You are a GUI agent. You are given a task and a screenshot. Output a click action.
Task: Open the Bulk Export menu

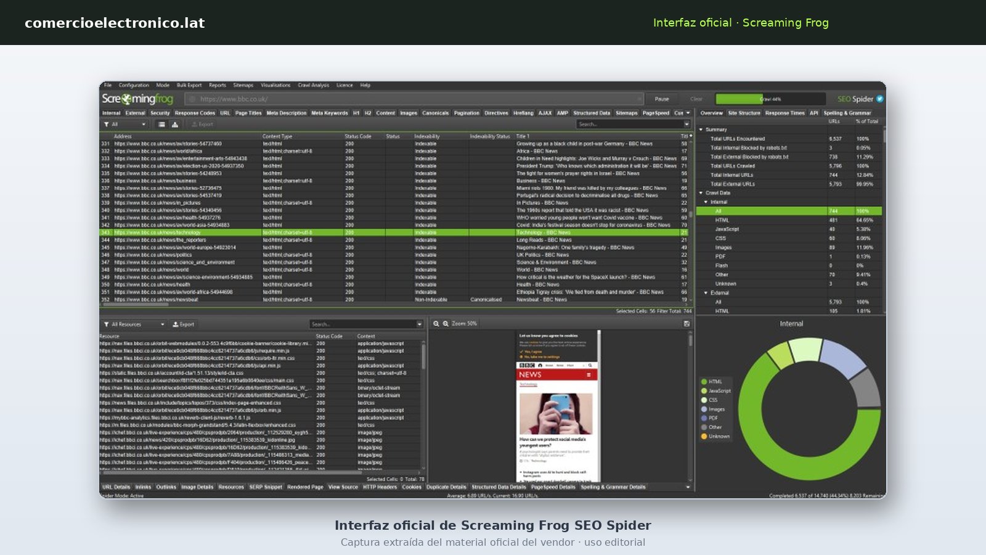(x=189, y=86)
